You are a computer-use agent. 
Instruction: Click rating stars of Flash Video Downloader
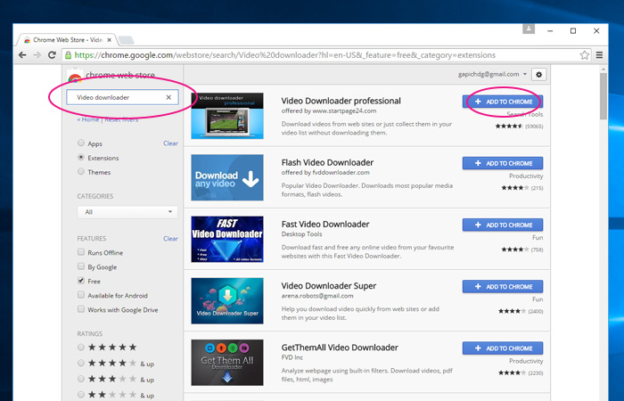[x=515, y=188]
